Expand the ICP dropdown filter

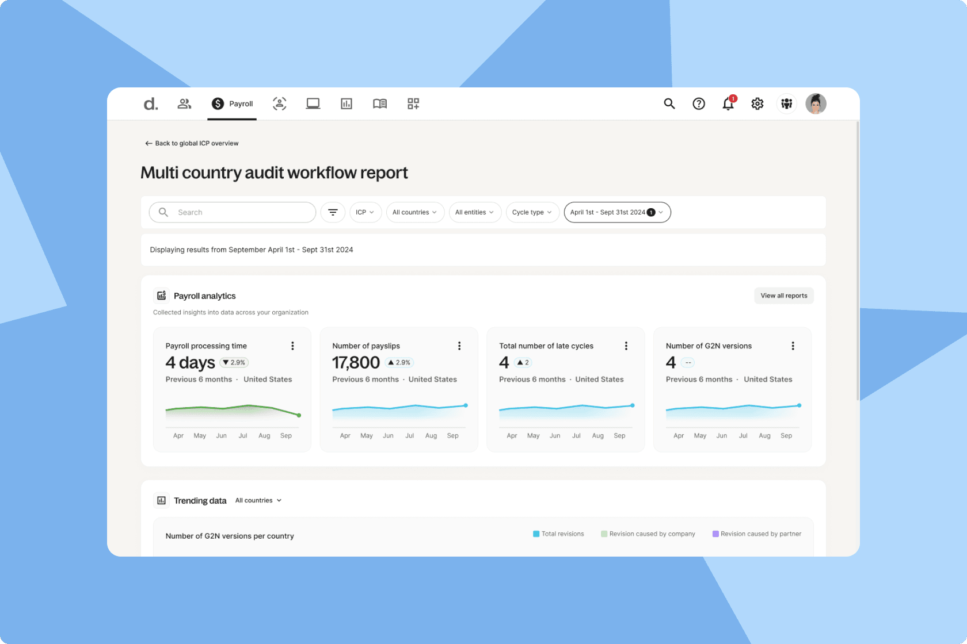[365, 212]
